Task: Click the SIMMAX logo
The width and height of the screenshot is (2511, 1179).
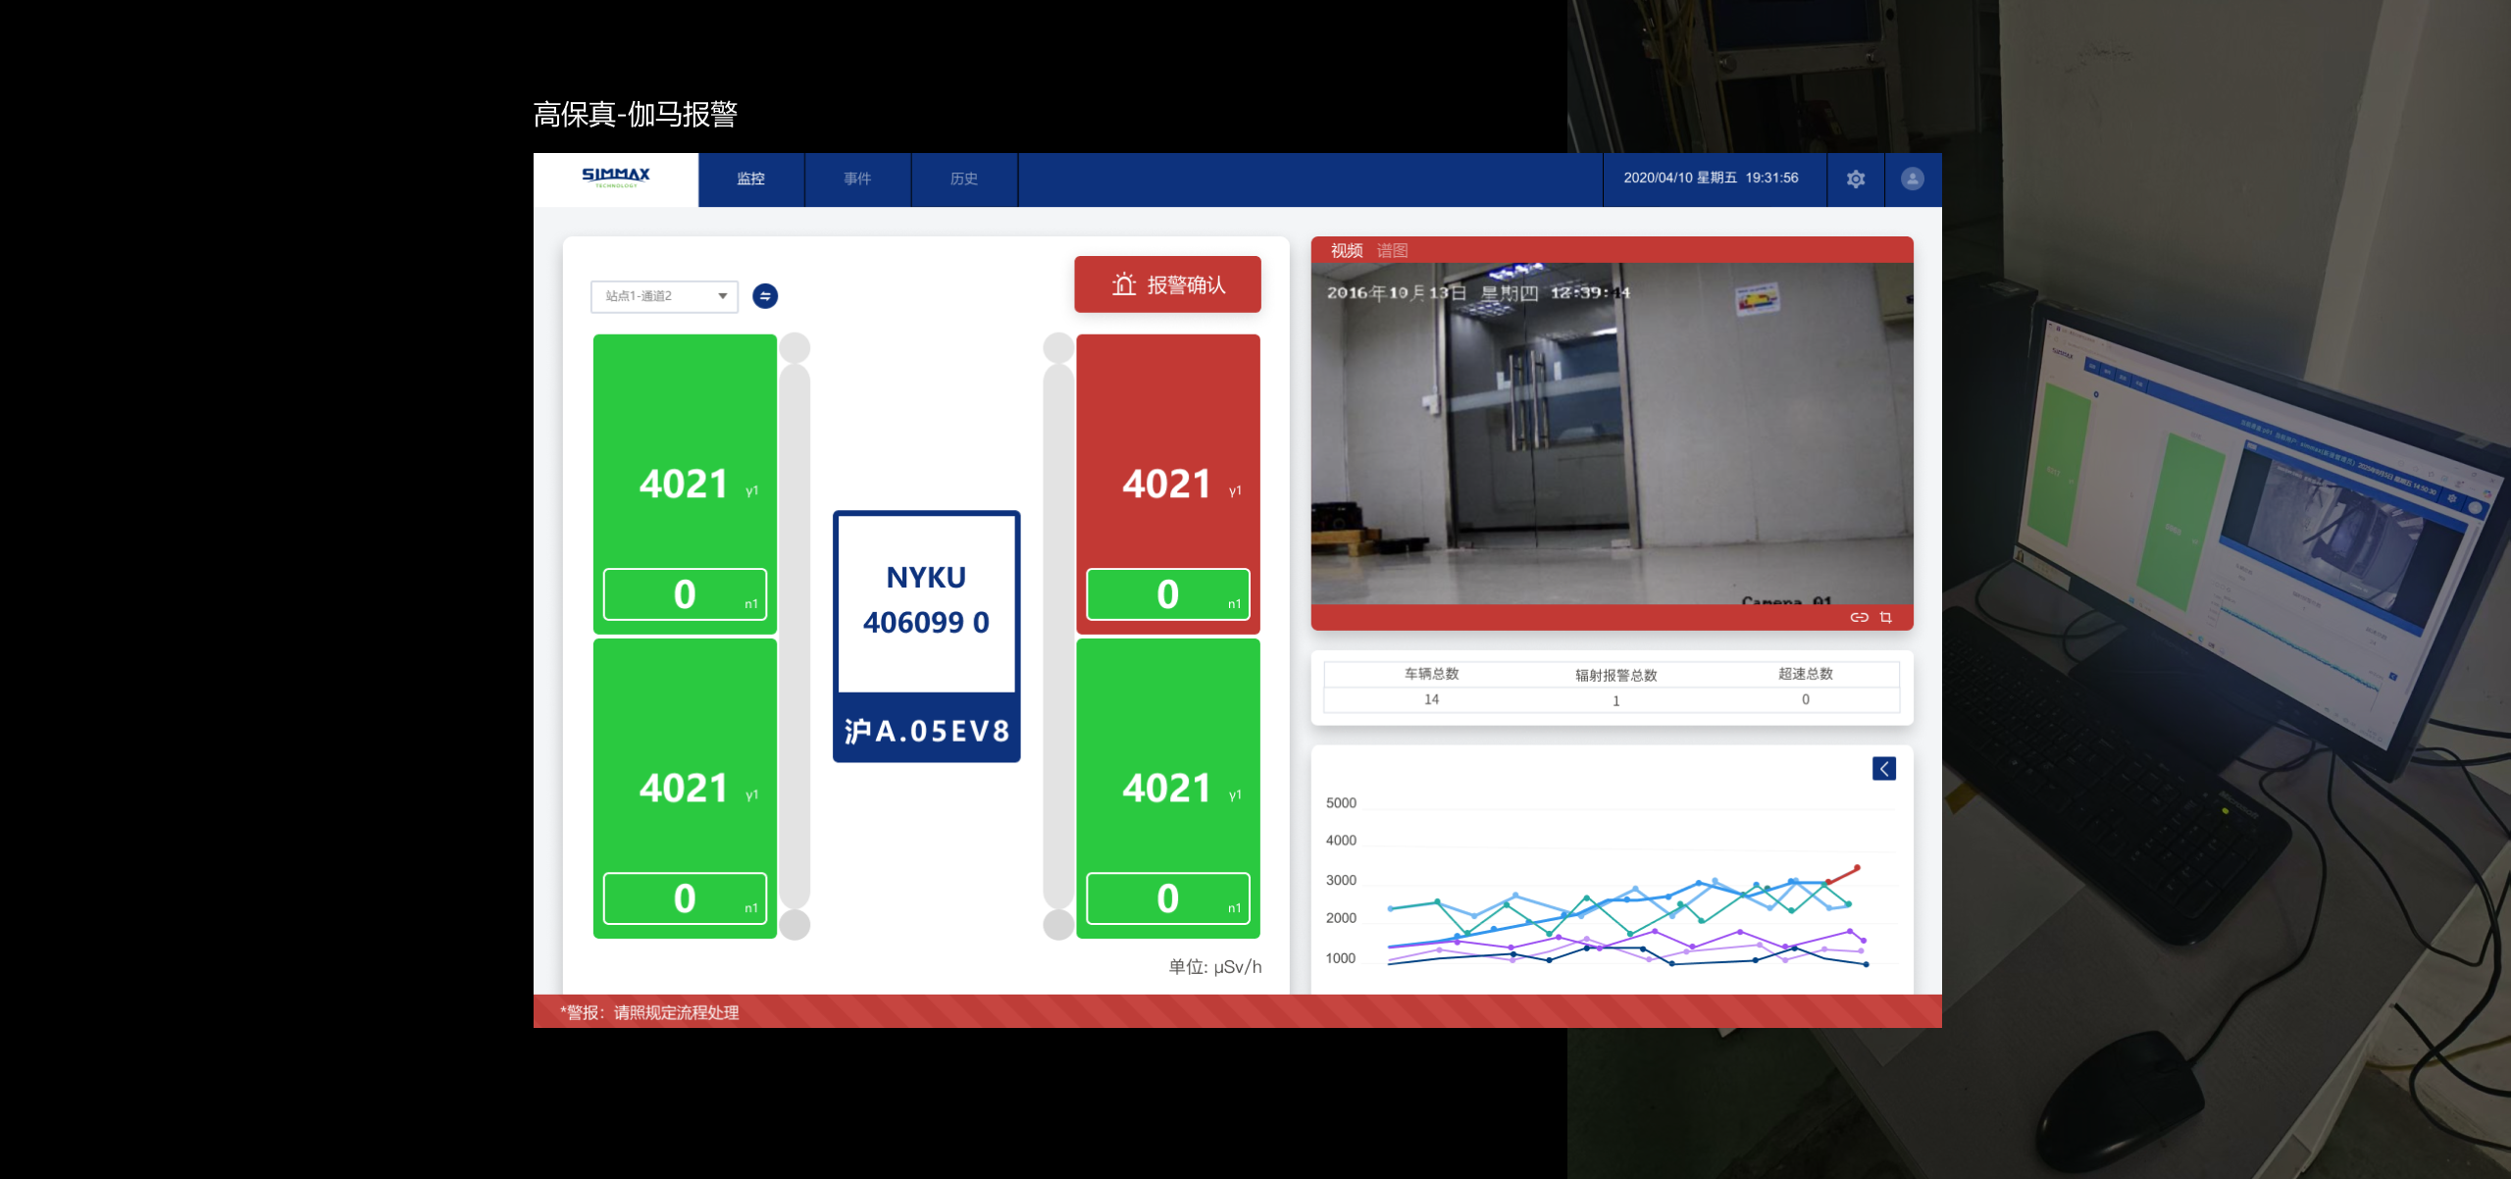Action: click(x=615, y=178)
